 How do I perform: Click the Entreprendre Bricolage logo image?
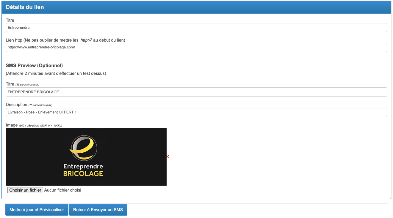pos(86,157)
